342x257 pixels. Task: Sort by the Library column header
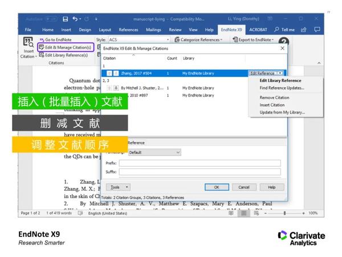tap(189, 58)
